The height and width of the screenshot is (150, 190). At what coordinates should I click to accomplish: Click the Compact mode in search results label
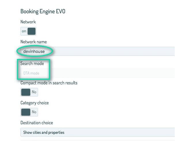coord(49,83)
